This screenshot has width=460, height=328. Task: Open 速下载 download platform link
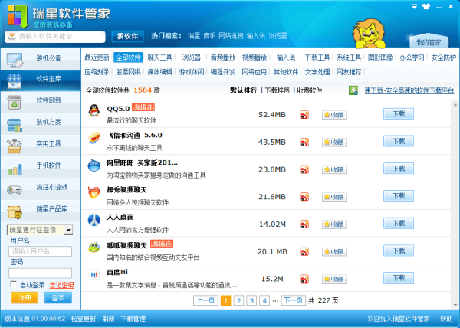pyautogui.click(x=409, y=90)
